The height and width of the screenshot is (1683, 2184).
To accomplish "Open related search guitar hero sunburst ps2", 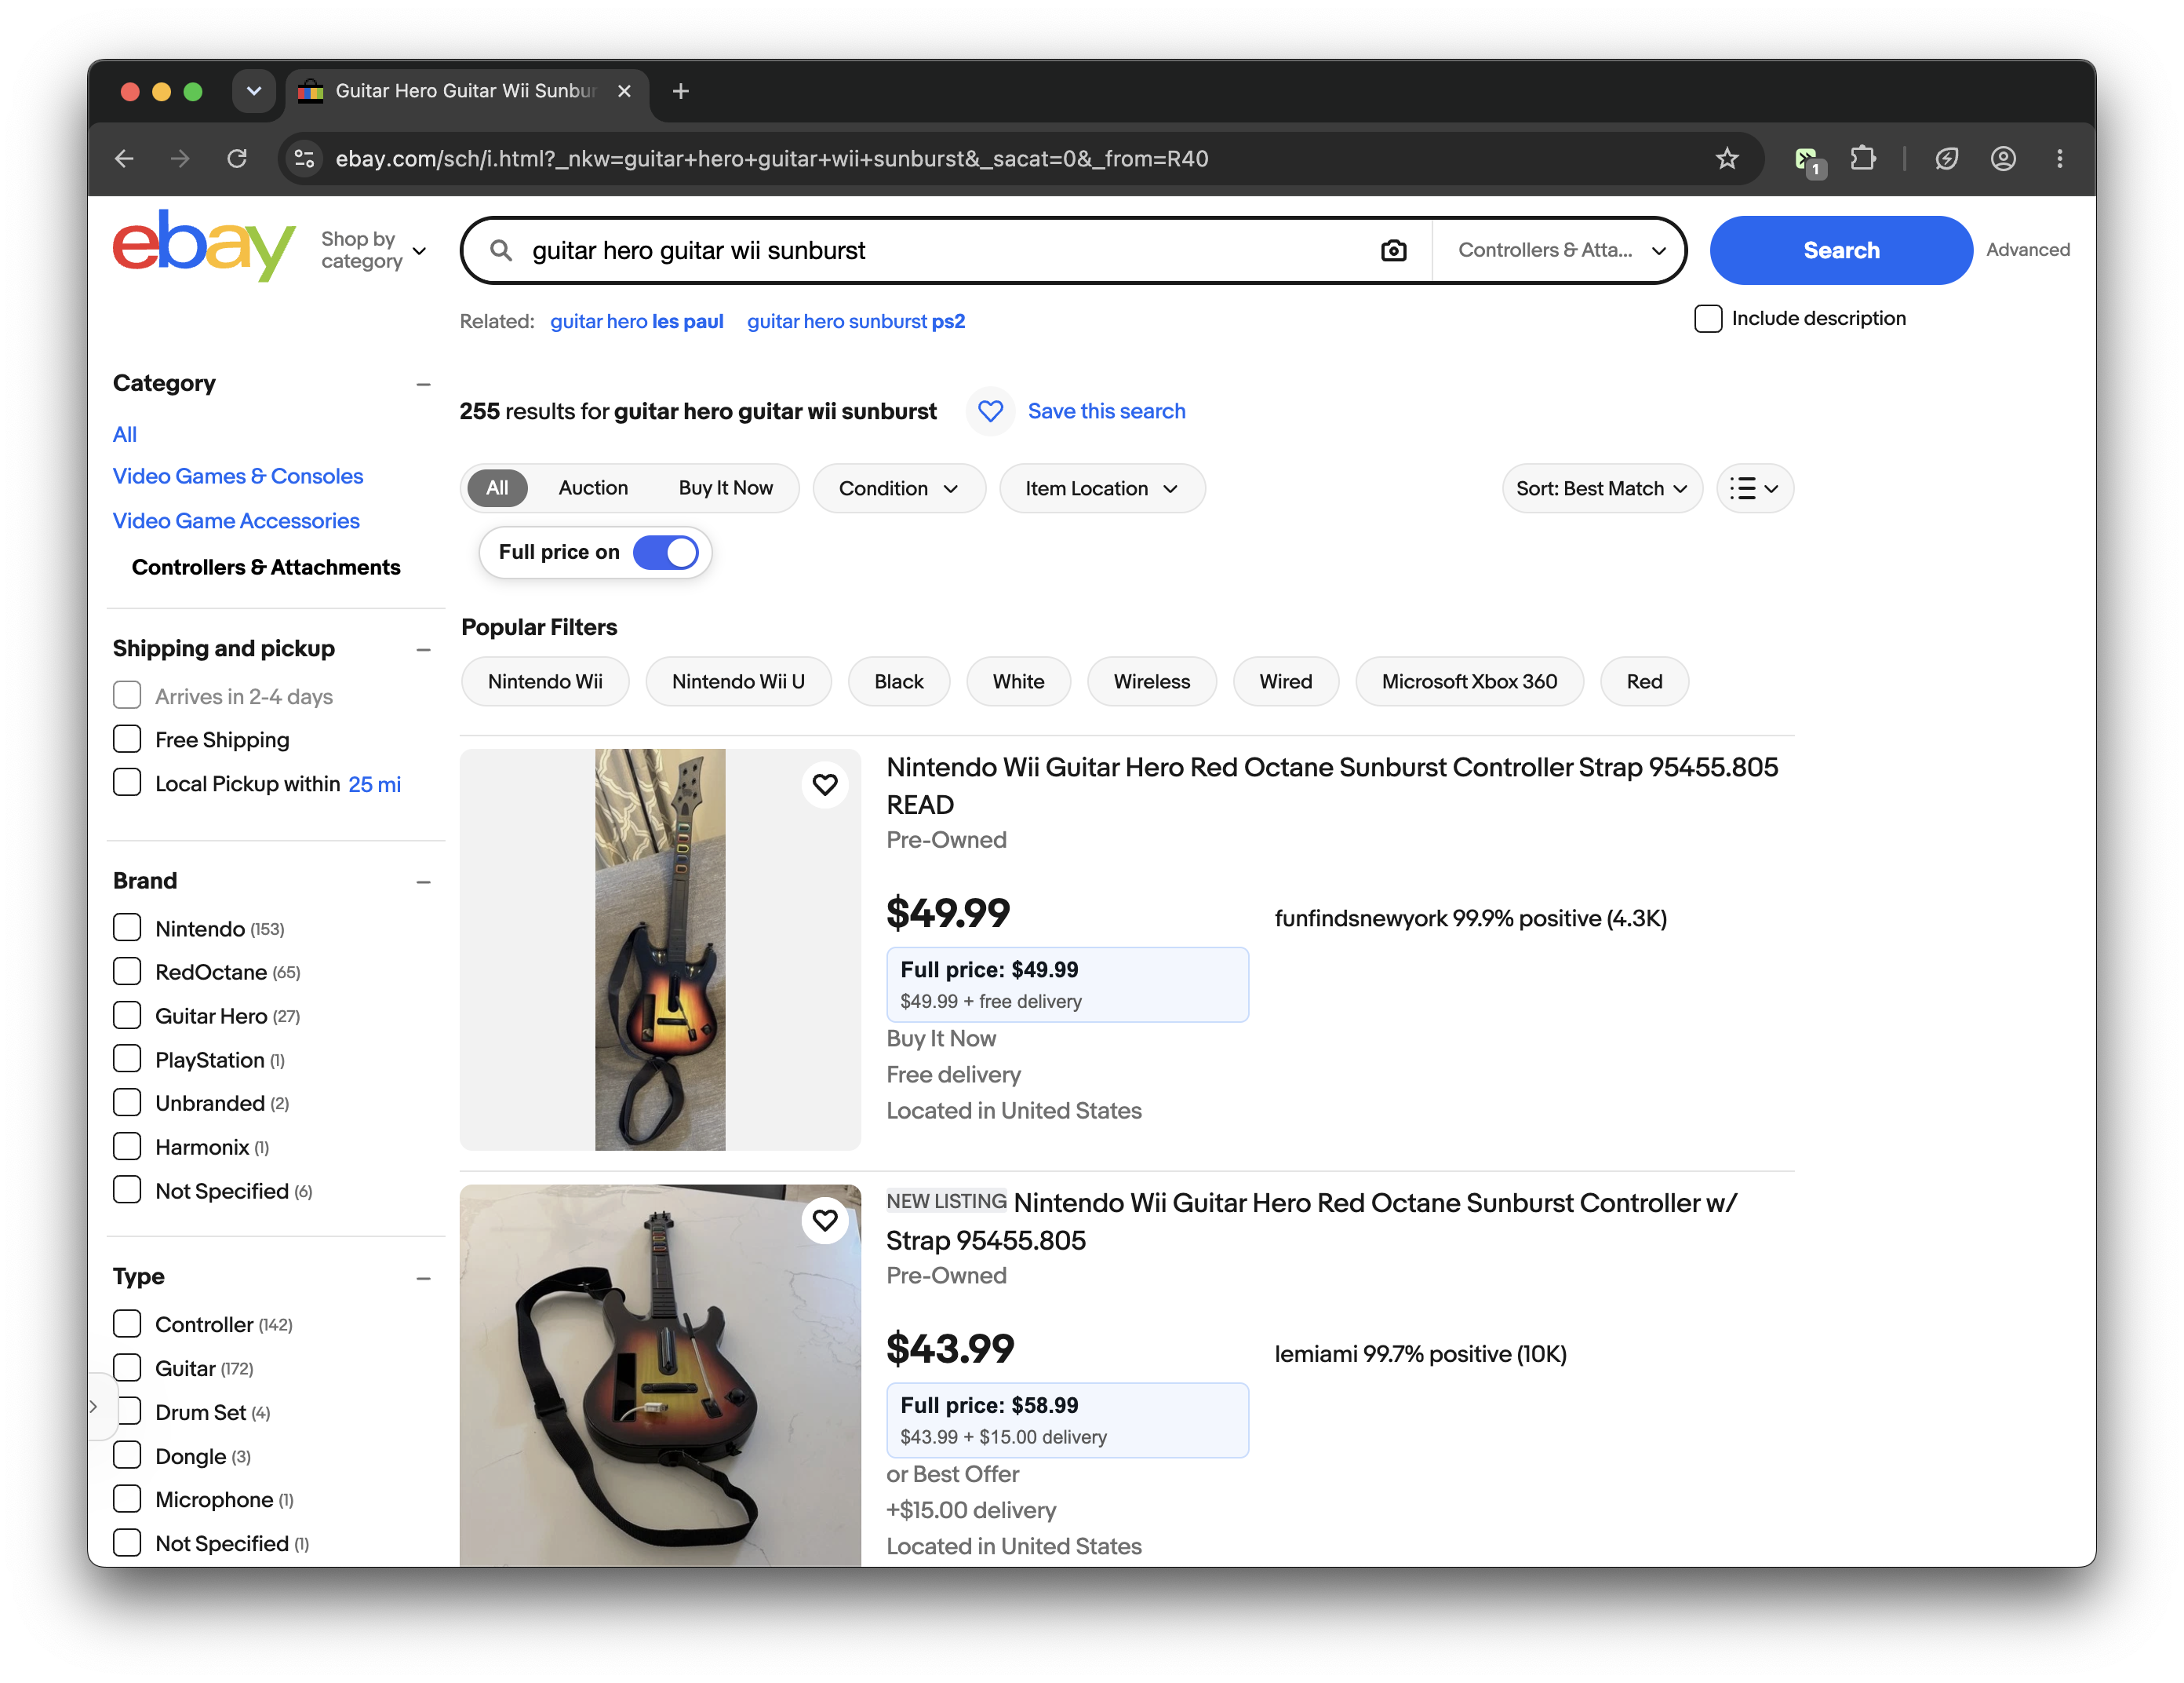I will (856, 321).
